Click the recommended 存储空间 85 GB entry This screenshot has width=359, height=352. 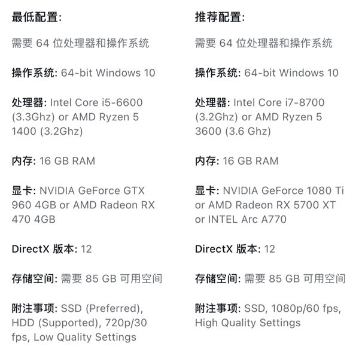click(x=270, y=278)
